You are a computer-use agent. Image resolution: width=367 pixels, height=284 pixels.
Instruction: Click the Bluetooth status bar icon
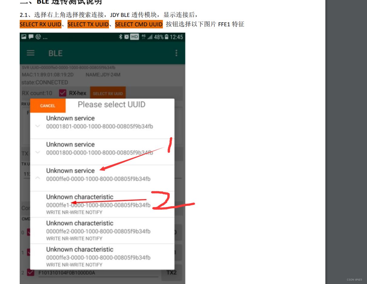(x=120, y=37)
